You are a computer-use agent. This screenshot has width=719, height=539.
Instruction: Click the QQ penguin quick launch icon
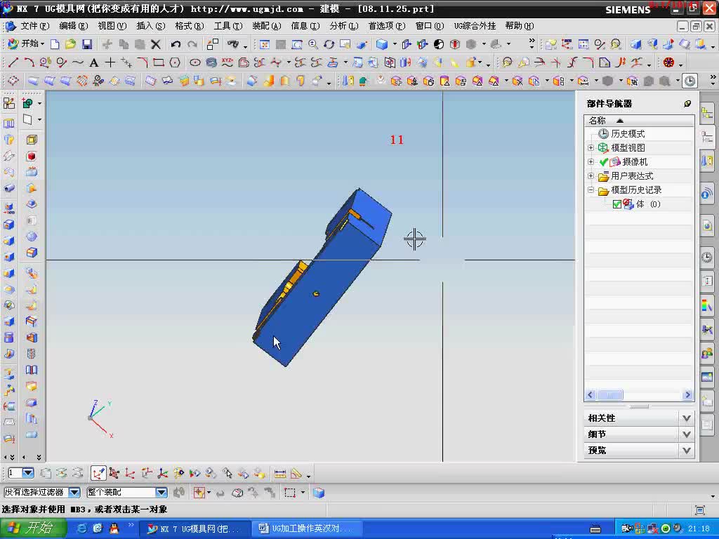pyautogui.click(x=113, y=528)
